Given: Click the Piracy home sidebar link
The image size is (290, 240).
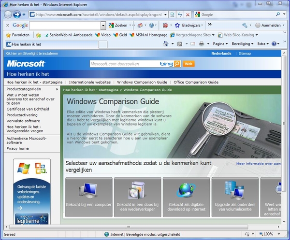Looking at the screenshot, I should coord(17,148).
